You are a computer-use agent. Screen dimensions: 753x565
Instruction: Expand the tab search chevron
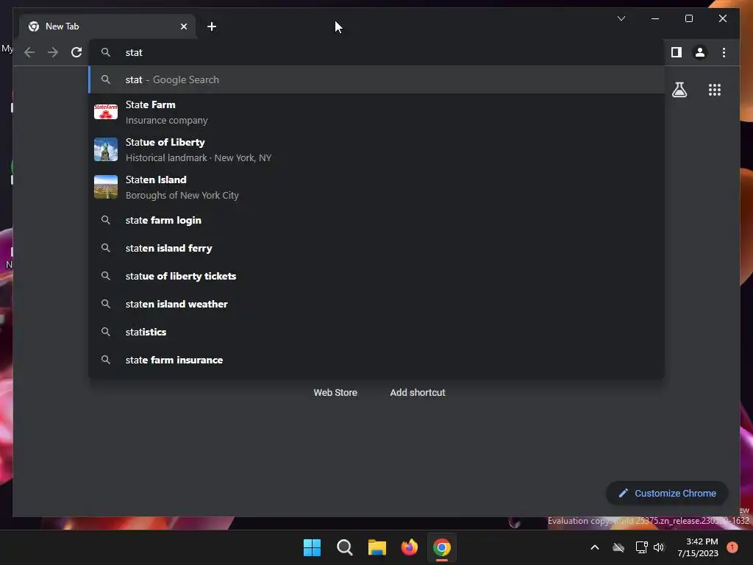621,18
